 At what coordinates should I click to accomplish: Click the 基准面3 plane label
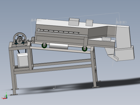click(121, 22)
